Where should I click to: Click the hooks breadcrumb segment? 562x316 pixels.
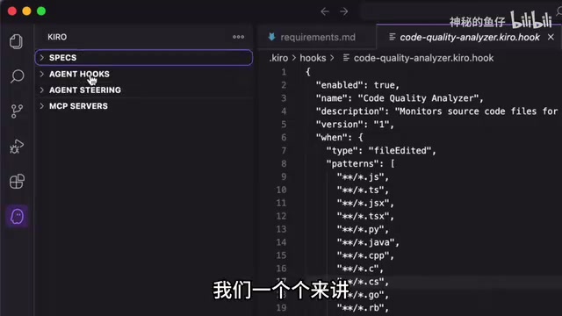[x=313, y=58]
